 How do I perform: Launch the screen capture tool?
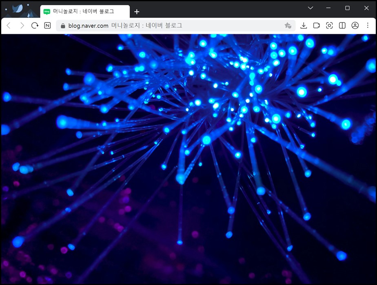(x=329, y=26)
